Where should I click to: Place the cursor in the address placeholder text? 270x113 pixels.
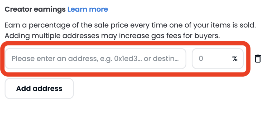click(x=95, y=58)
